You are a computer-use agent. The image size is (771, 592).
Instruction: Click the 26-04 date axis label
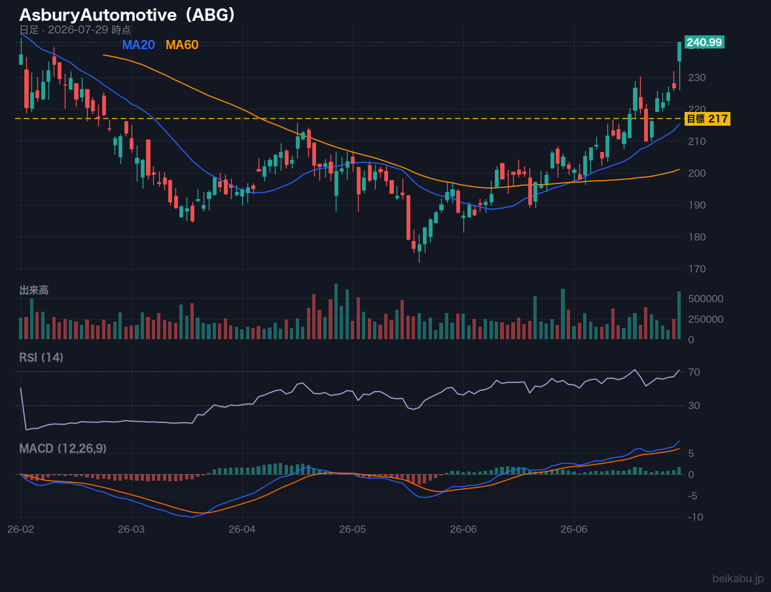pos(242,530)
